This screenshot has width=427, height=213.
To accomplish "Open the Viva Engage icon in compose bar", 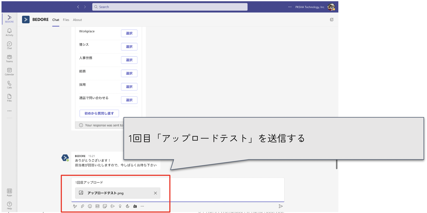I will [x=135, y=206].
